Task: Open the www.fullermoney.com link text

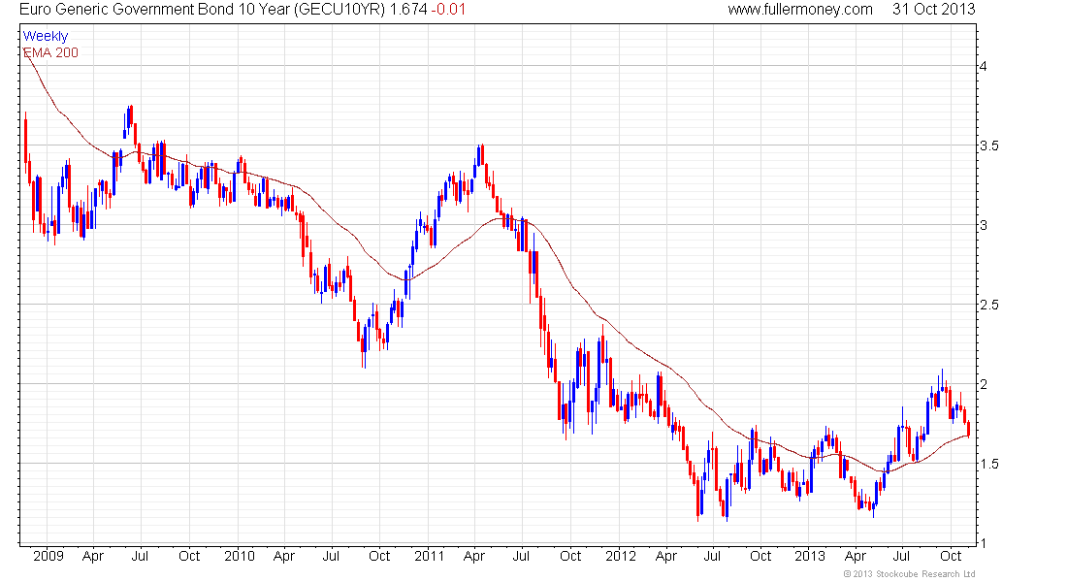Action: pos(800,10)
